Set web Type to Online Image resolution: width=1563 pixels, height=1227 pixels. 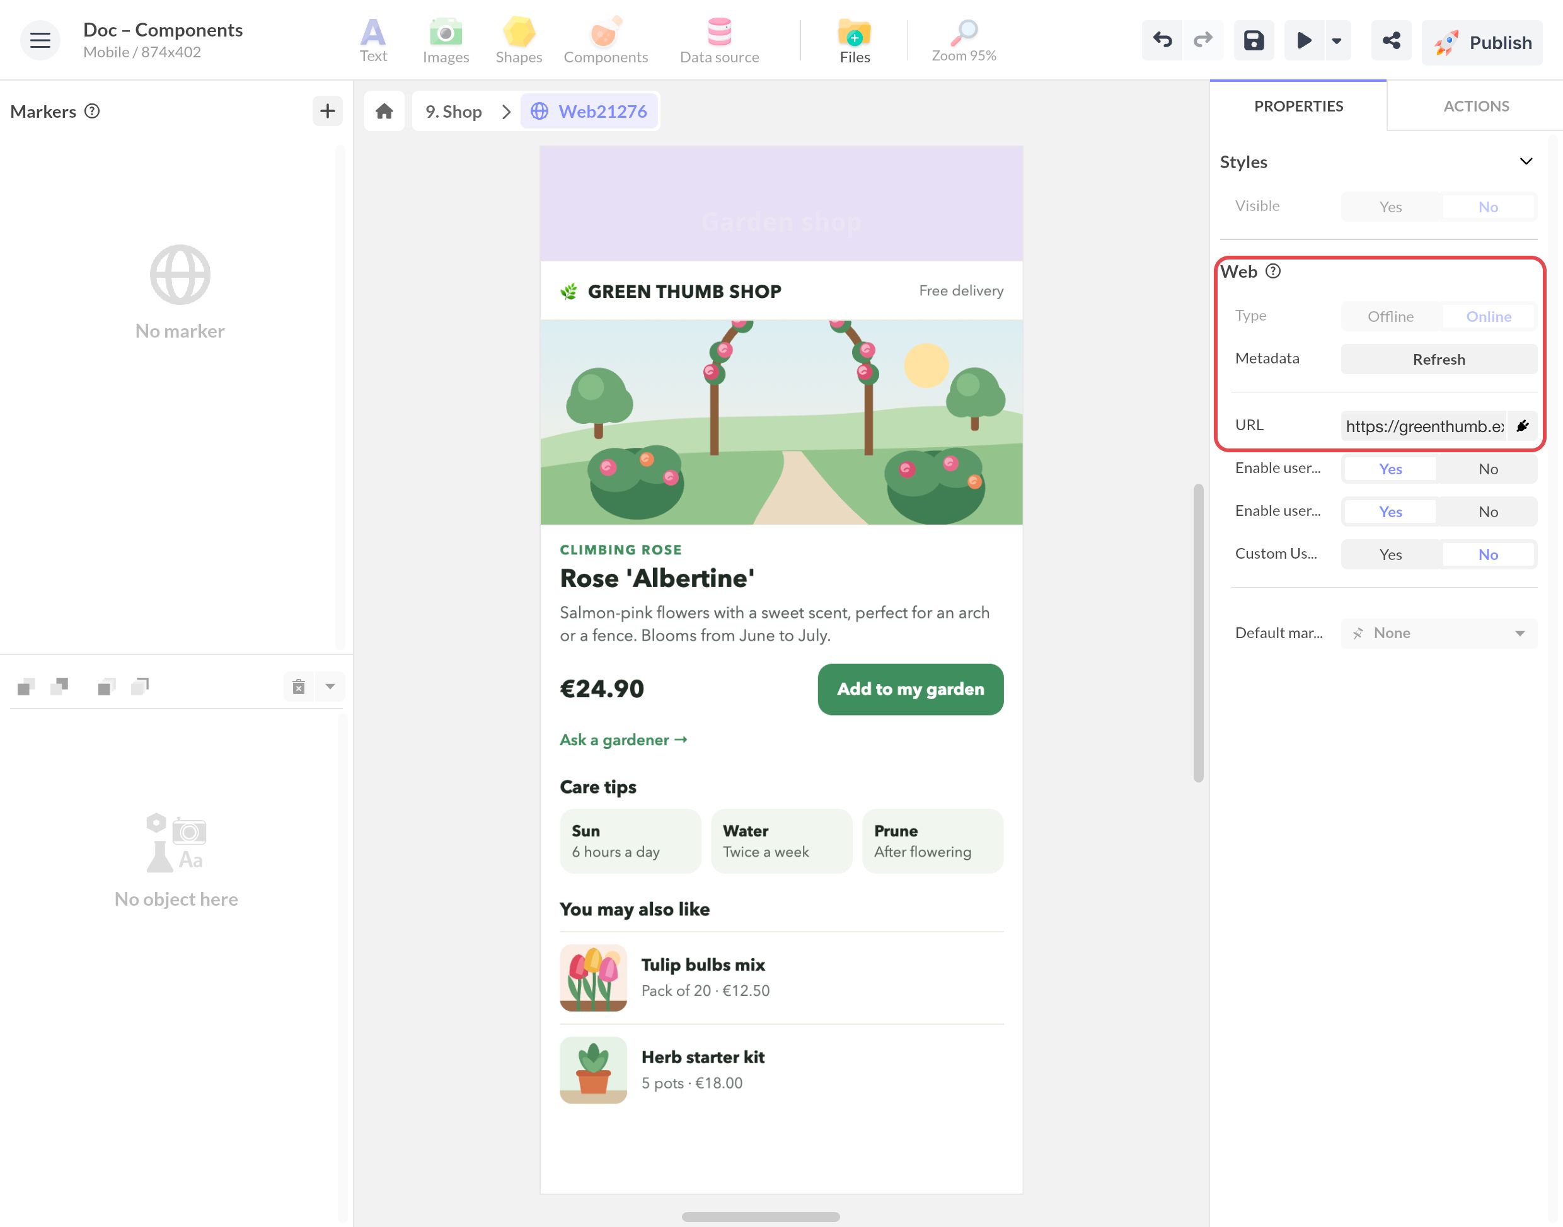click(1487, 316)
